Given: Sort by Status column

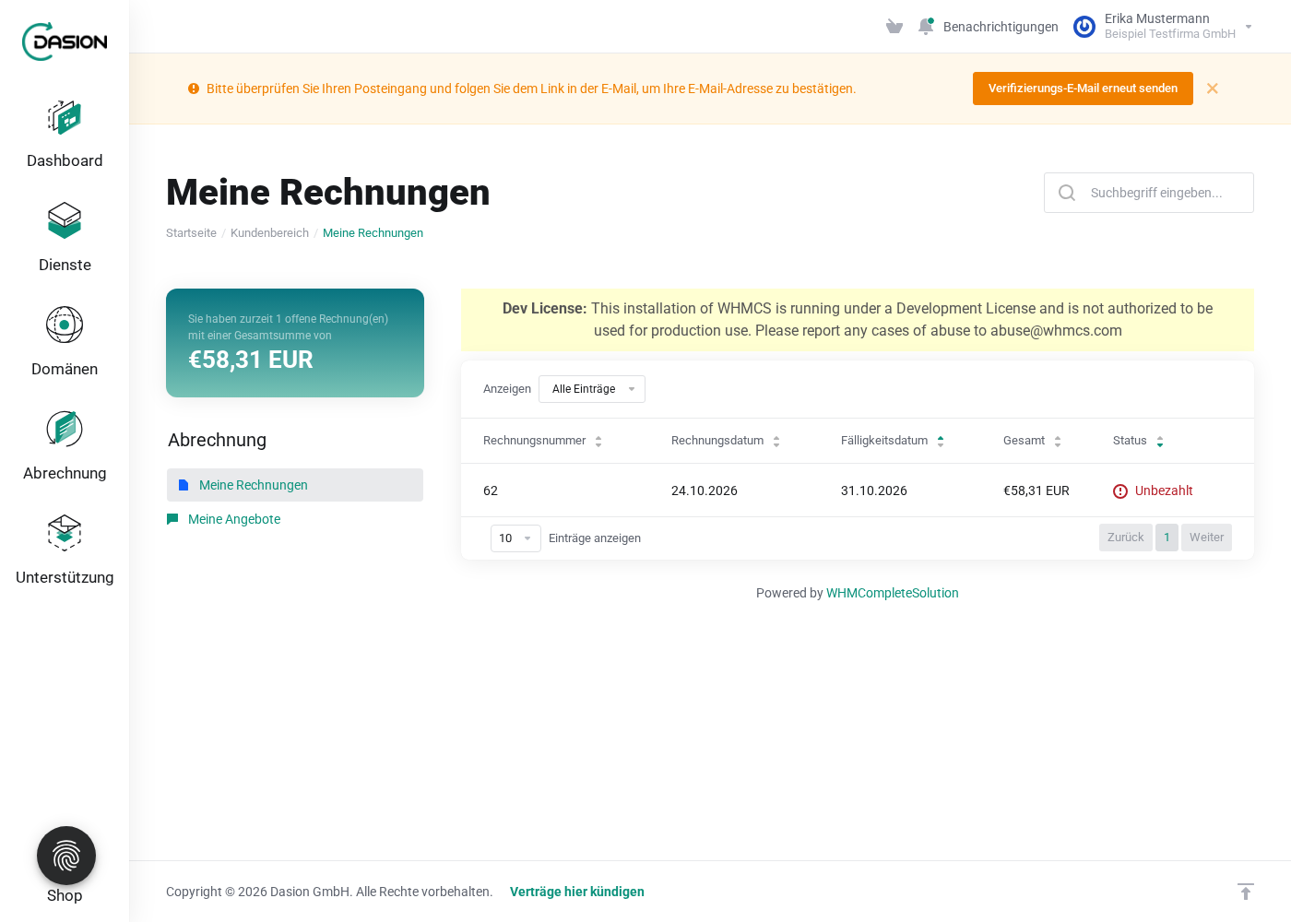Looking at the screenshot, I should pos(1138,441).
